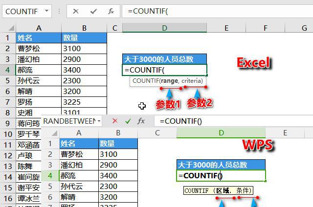The width and height of the screenshot is (313, 207).
Task: Click criteria argument in Excel tooltip
Action: [x=192, y=81]
